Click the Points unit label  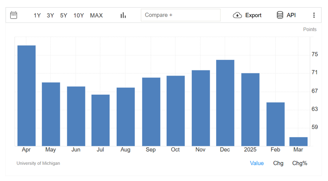click(x=310, y=29)
